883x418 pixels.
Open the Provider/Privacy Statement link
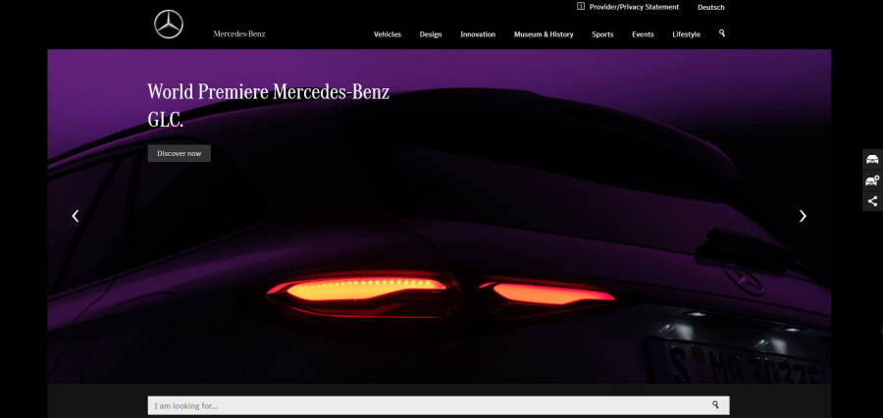click(x=634, y=7)
